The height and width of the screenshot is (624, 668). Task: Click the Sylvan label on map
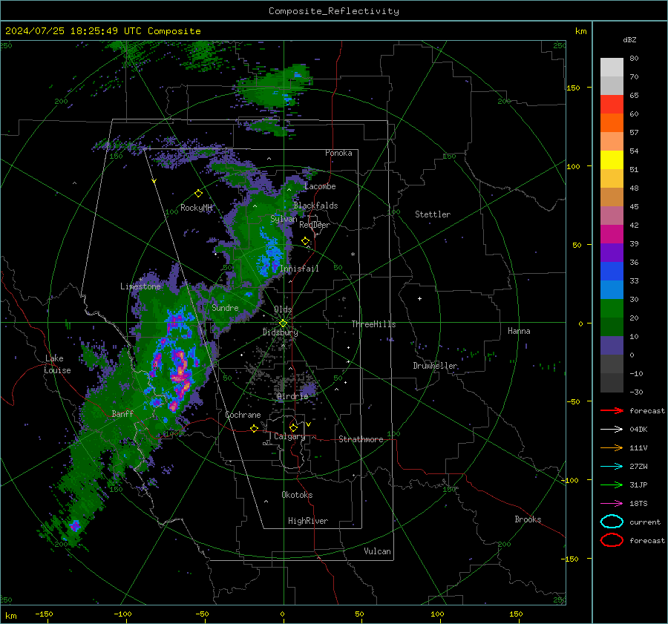(x=284, y=219)
